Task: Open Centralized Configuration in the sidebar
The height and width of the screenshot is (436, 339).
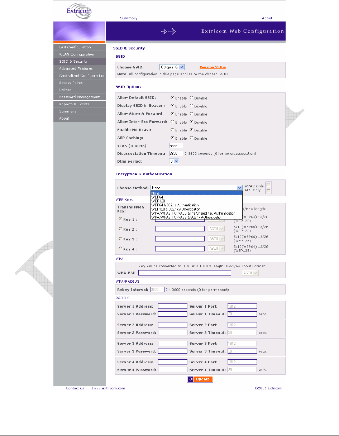Action: (79, 76)
